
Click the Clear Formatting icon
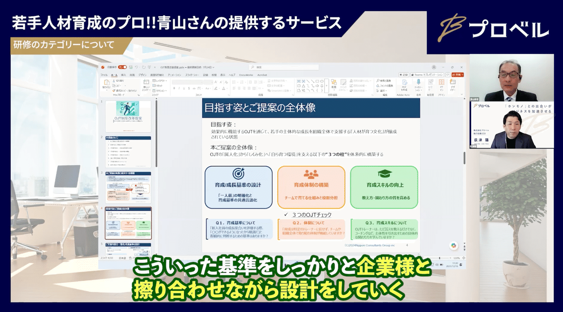(226, 82)
